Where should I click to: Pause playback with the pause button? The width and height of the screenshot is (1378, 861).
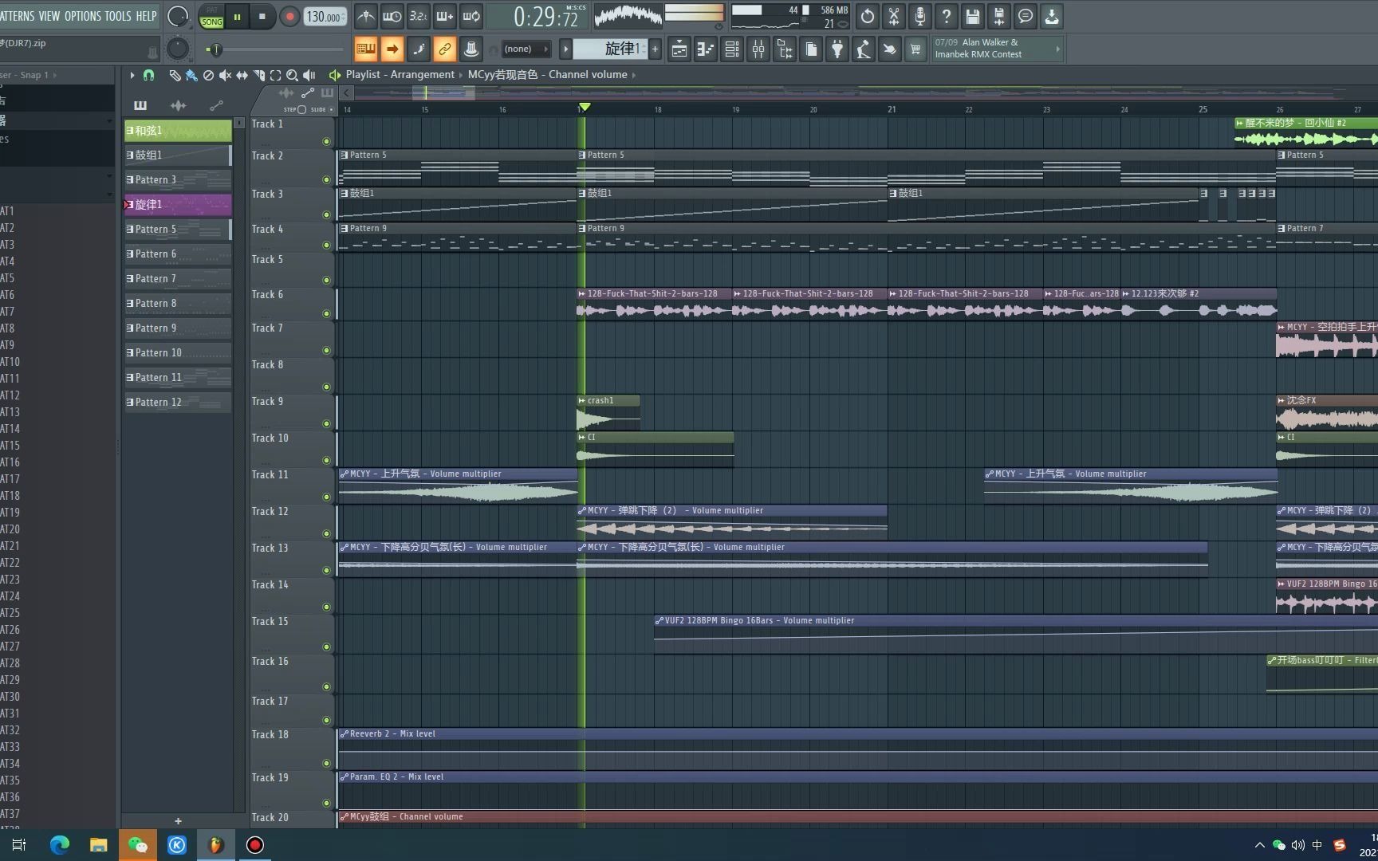pyautogui.click(x=237, y=17)
